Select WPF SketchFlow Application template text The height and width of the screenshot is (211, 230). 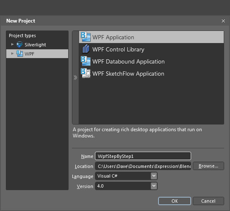[128, 74]
